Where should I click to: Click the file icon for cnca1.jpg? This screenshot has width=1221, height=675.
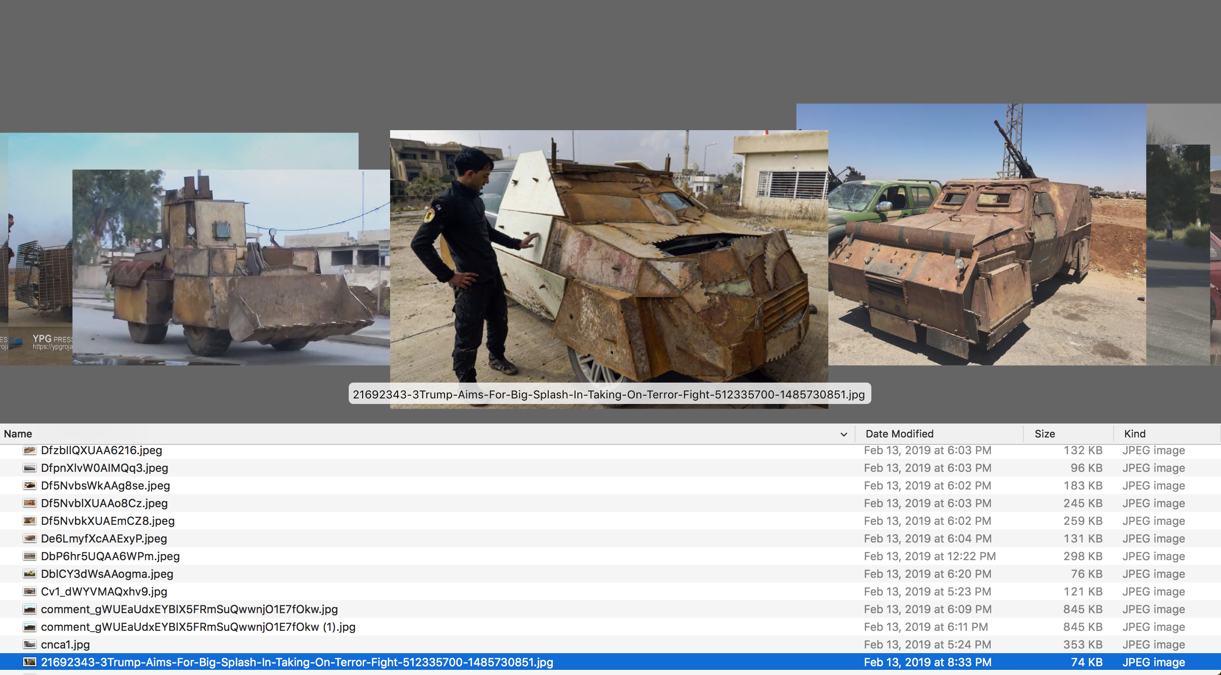pyautogui.click(x=29, y=645)
